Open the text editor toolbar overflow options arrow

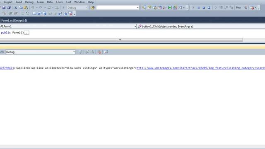point(75,14)
